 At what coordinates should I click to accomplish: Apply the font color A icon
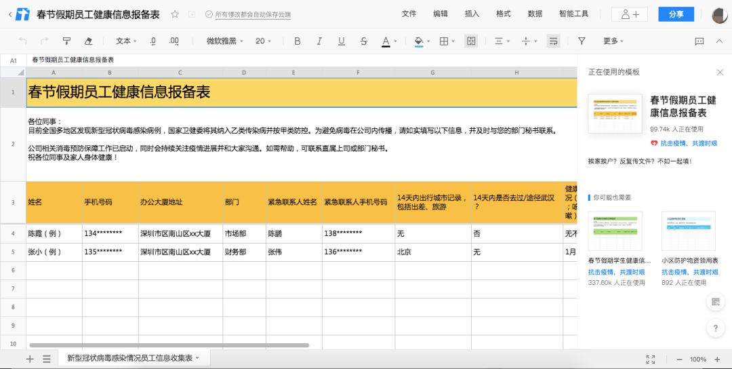pos(386,41)
